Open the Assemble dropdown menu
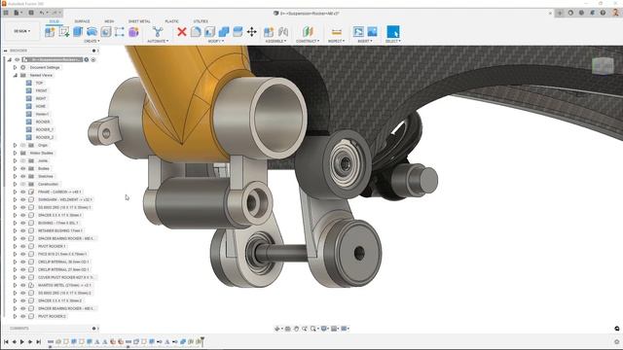The width and height of the screenshot is (623, 350). coord(275,41)
